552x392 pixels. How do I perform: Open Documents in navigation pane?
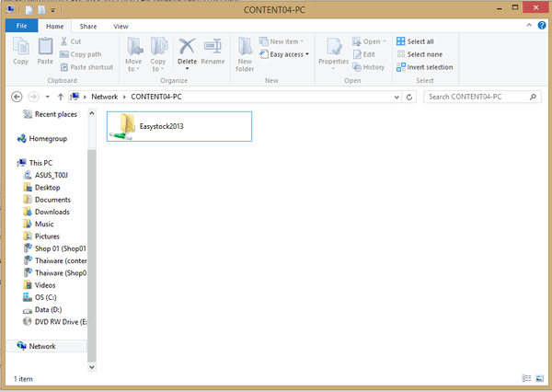(47, 200)
